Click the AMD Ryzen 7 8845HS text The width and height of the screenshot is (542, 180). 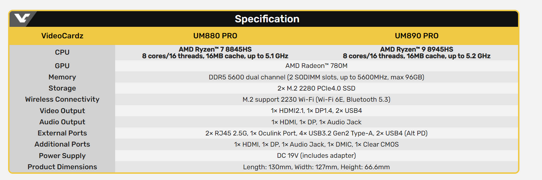215,49
